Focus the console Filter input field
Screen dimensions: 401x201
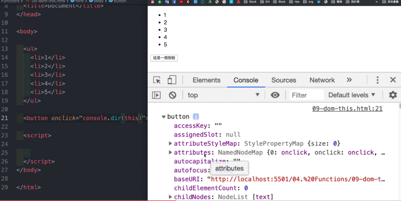[307, 95]
